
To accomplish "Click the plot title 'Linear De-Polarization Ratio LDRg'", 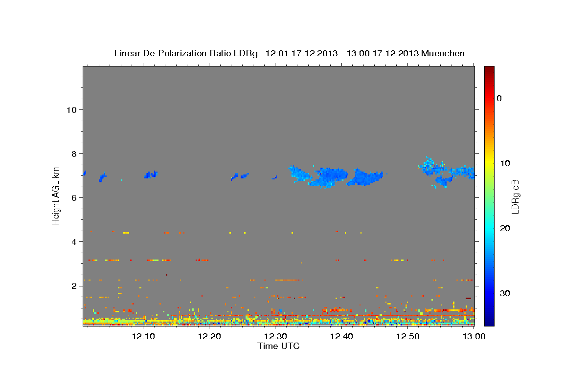I will click(x=185, y=53).
